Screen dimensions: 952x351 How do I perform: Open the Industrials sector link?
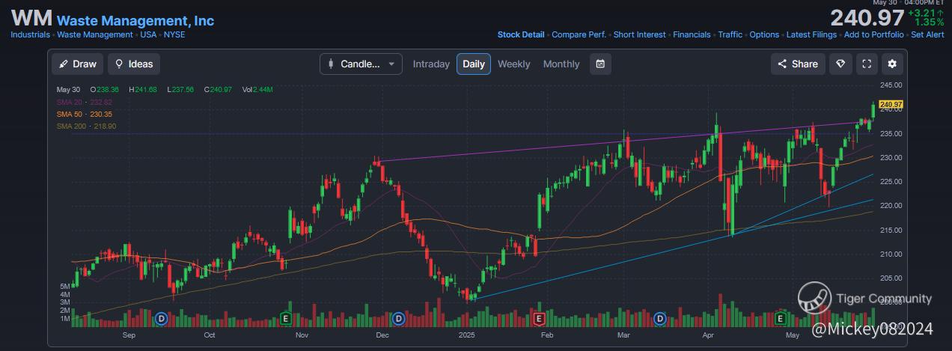(x=30, y=34)
